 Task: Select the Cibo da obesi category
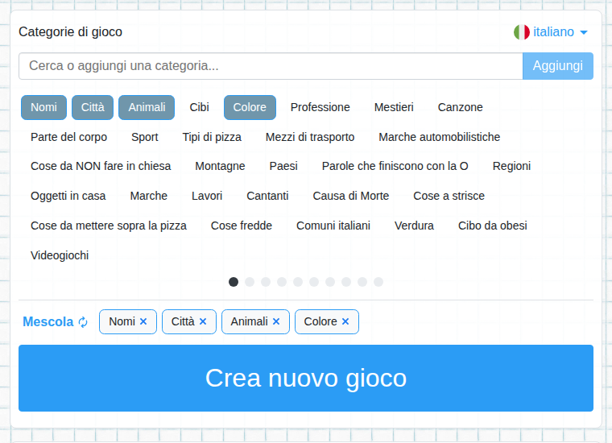493,226
